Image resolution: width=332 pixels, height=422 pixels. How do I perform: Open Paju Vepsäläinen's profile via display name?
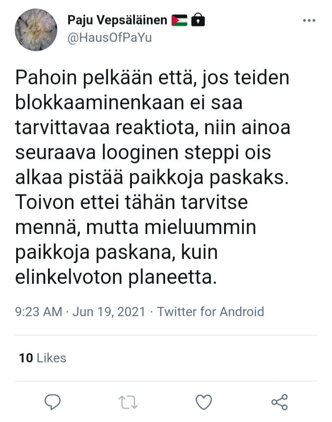[117, 20]
